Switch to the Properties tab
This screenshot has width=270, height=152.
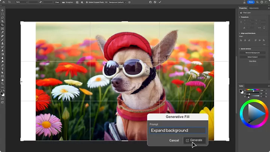[x=243, y=8]
